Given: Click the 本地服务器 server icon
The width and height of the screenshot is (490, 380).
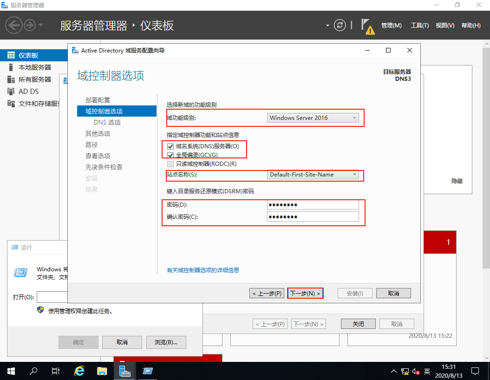Looking at the screenshot, I should [x=11, y=67].
